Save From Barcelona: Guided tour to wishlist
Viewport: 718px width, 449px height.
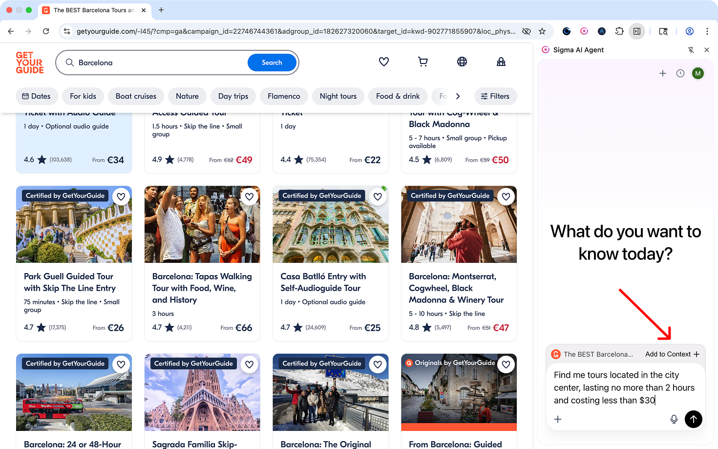[x=506, y=364]
